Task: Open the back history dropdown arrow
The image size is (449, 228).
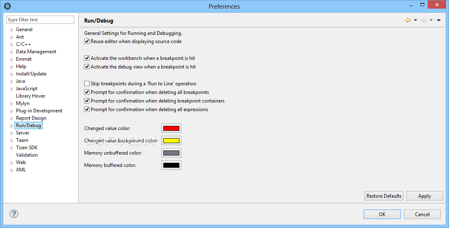Action: click(415, 20)
